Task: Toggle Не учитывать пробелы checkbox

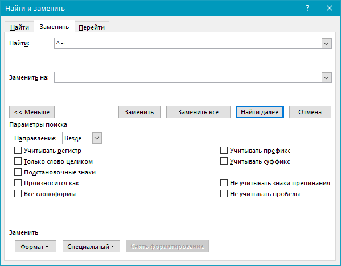Action: pyautogui.click(x=224, y=194)
